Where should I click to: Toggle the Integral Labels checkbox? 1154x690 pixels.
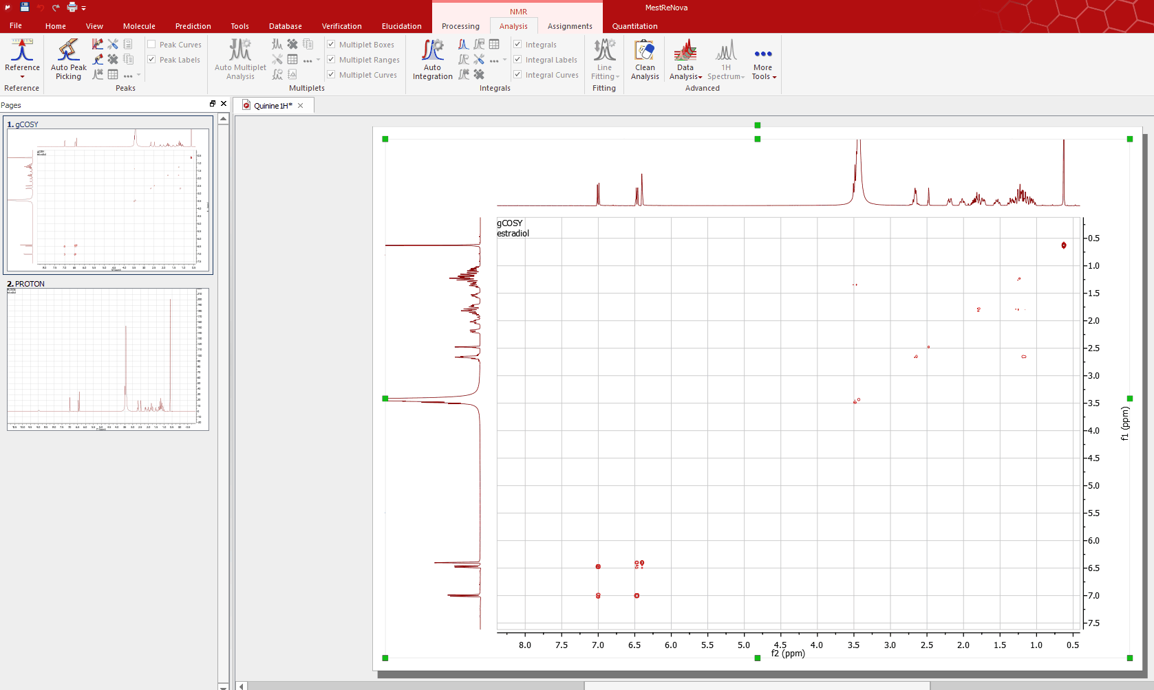pyautogui.click(x=517, y=60)
